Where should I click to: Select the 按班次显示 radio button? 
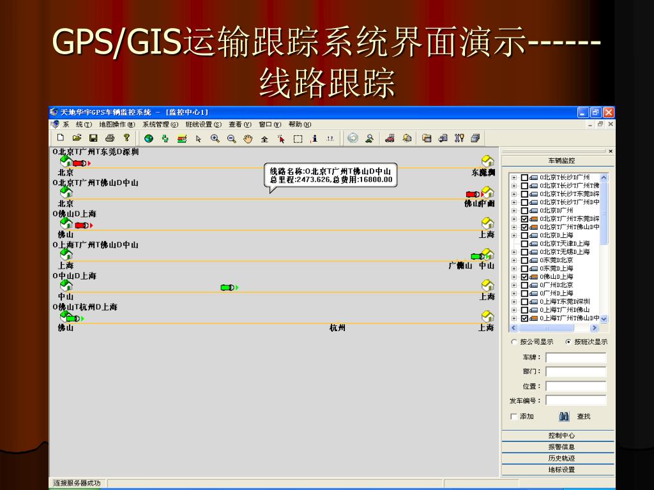(x=568, y=342)
